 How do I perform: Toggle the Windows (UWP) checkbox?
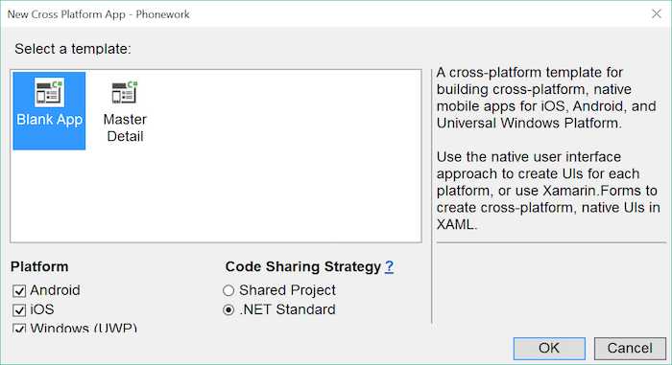click(x=19, y=329)
